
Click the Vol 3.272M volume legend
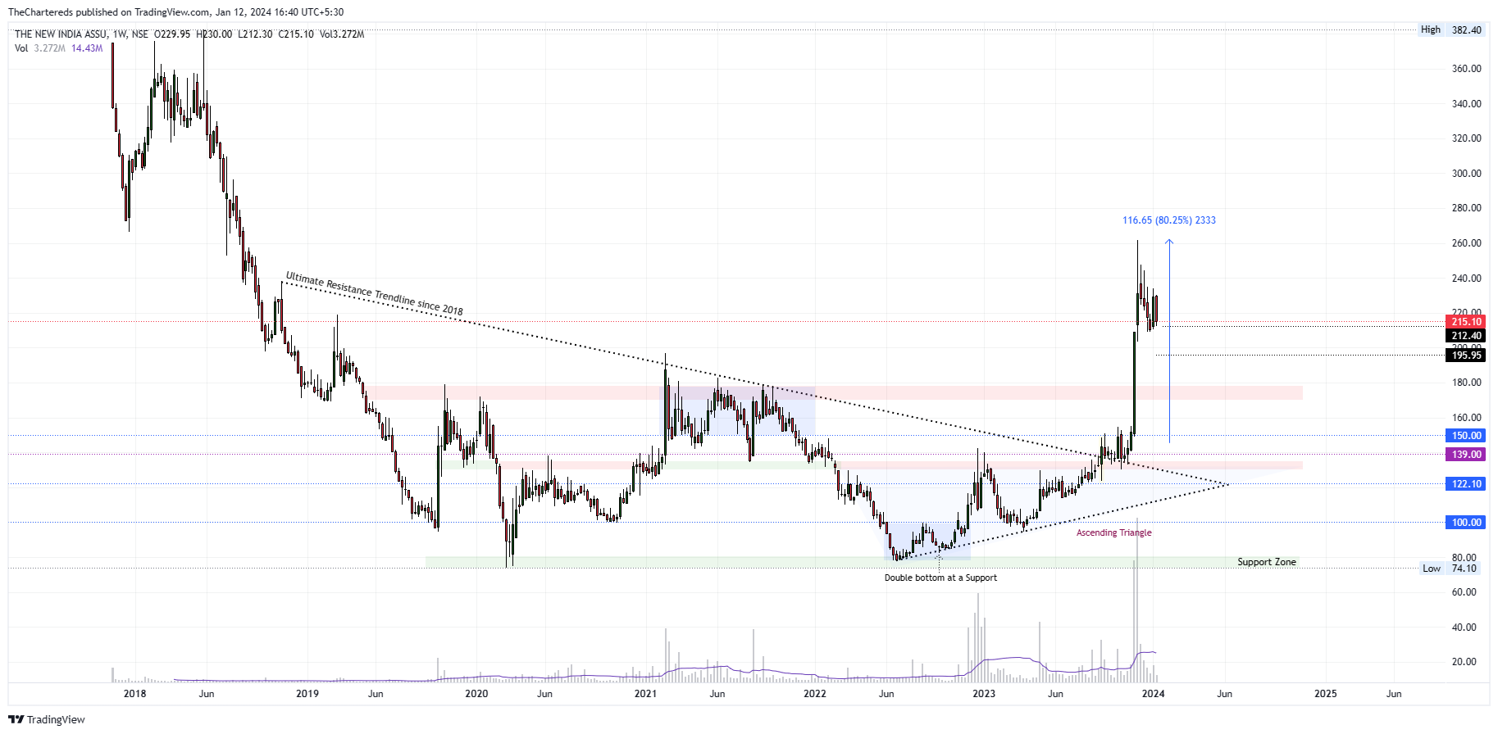(x=39, y=48)
